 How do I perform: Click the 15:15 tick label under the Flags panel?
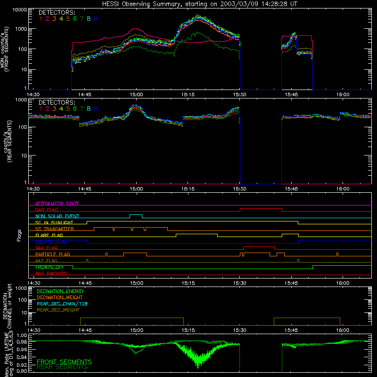(x=188, y=283)
